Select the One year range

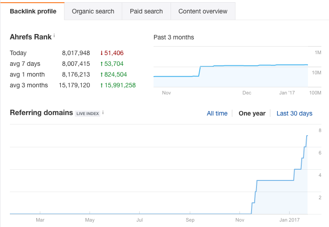pos(252,113)
